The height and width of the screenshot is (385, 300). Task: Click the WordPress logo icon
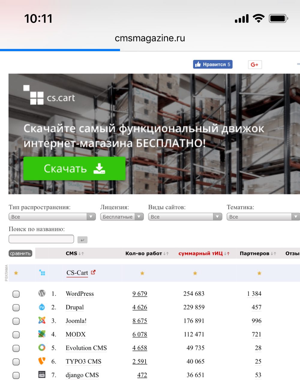point(42,293)
